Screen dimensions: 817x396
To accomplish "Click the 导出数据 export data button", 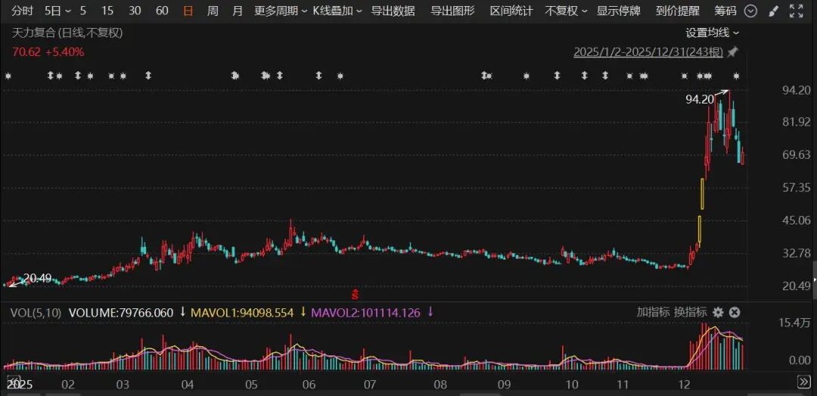I will 393,11.
